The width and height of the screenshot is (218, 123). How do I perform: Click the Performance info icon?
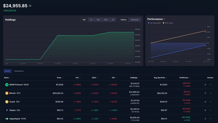(x=164, y=19)
